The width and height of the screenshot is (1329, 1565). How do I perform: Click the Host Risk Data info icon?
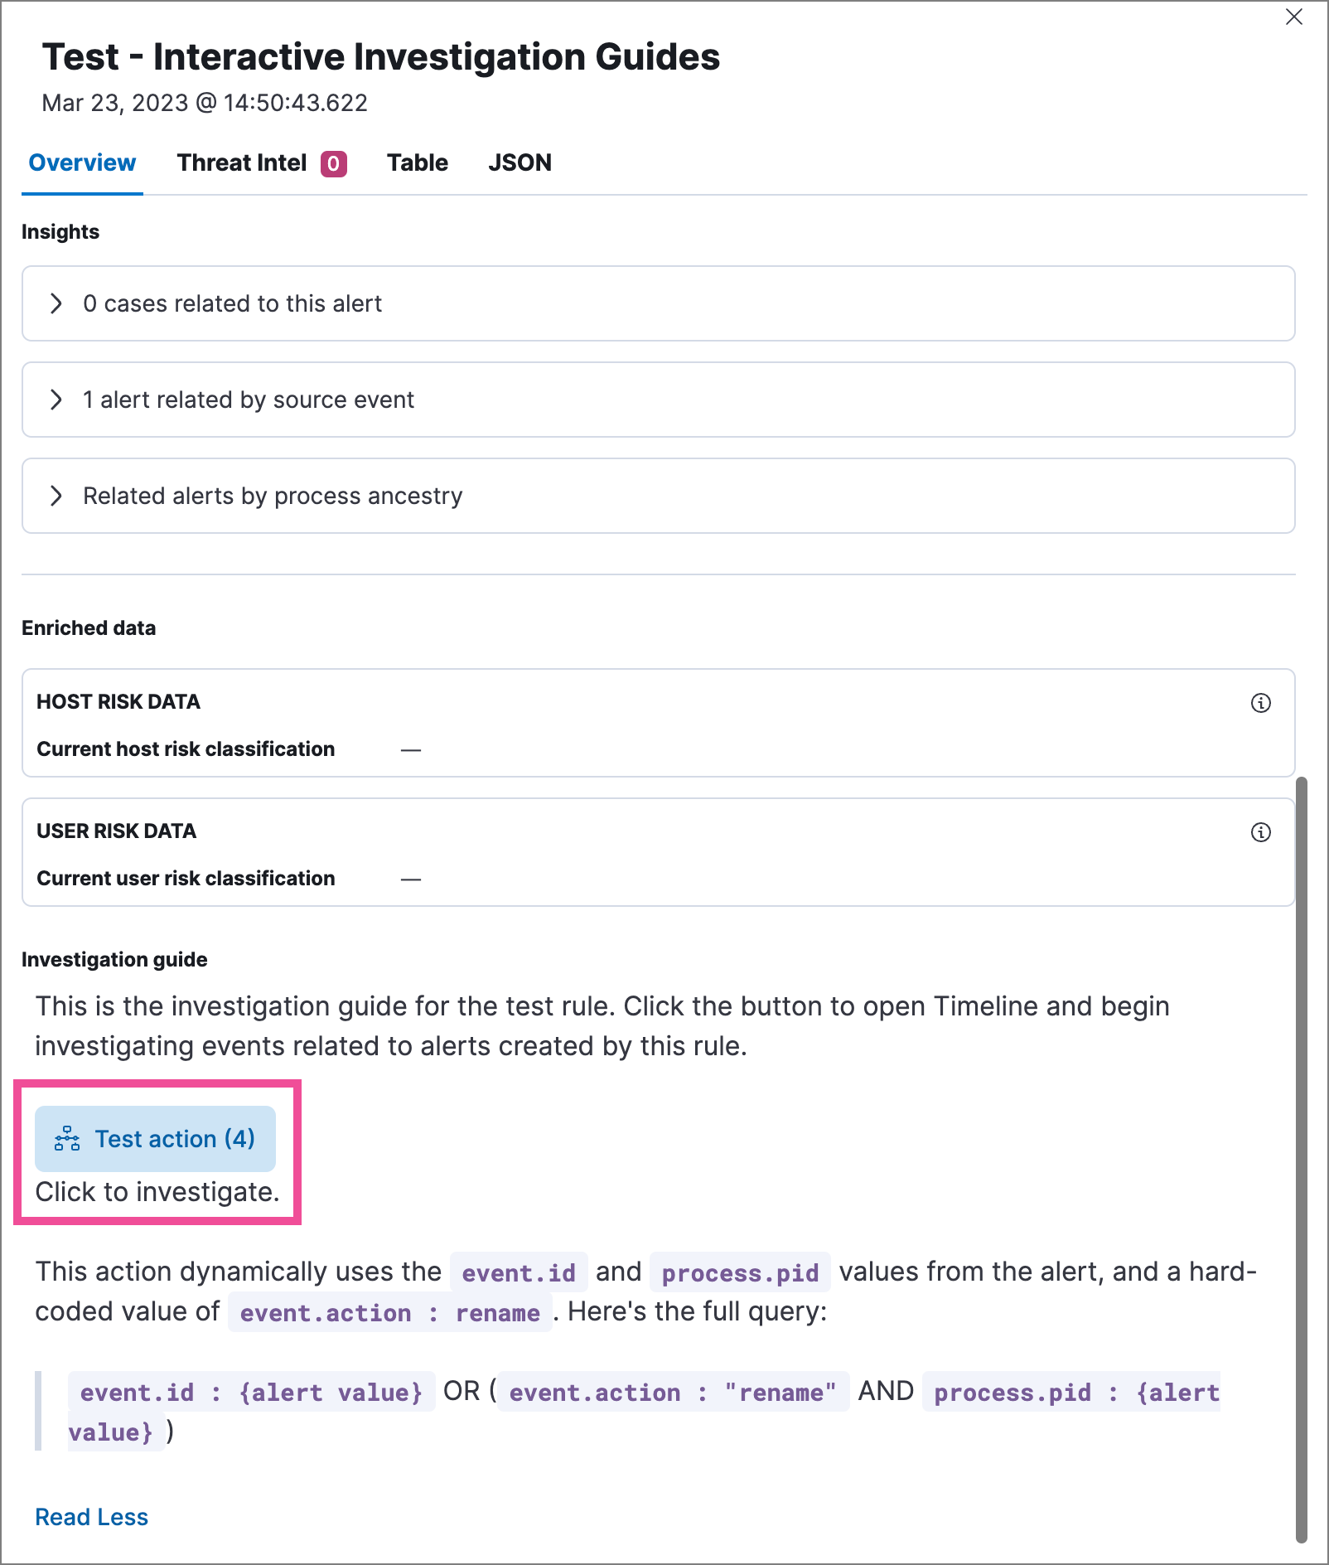point(1260,703)
